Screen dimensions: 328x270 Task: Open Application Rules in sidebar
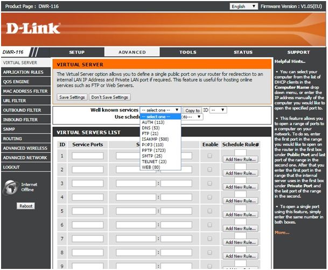point(26,72)
